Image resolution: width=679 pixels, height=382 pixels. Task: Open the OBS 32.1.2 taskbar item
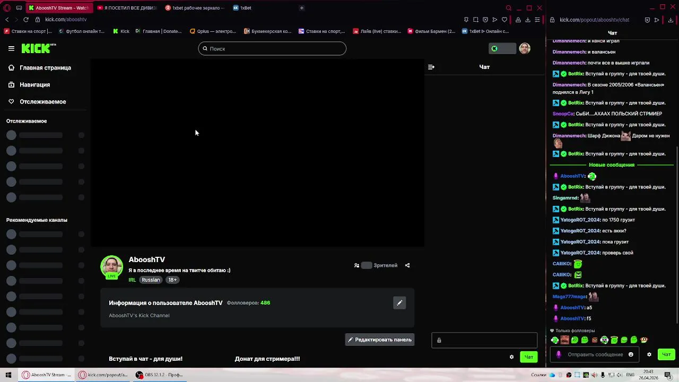tap(159, 375)
